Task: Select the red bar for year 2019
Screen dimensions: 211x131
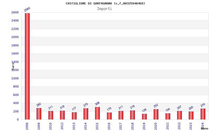Action: pyautogui.click(x=144, y=117)
